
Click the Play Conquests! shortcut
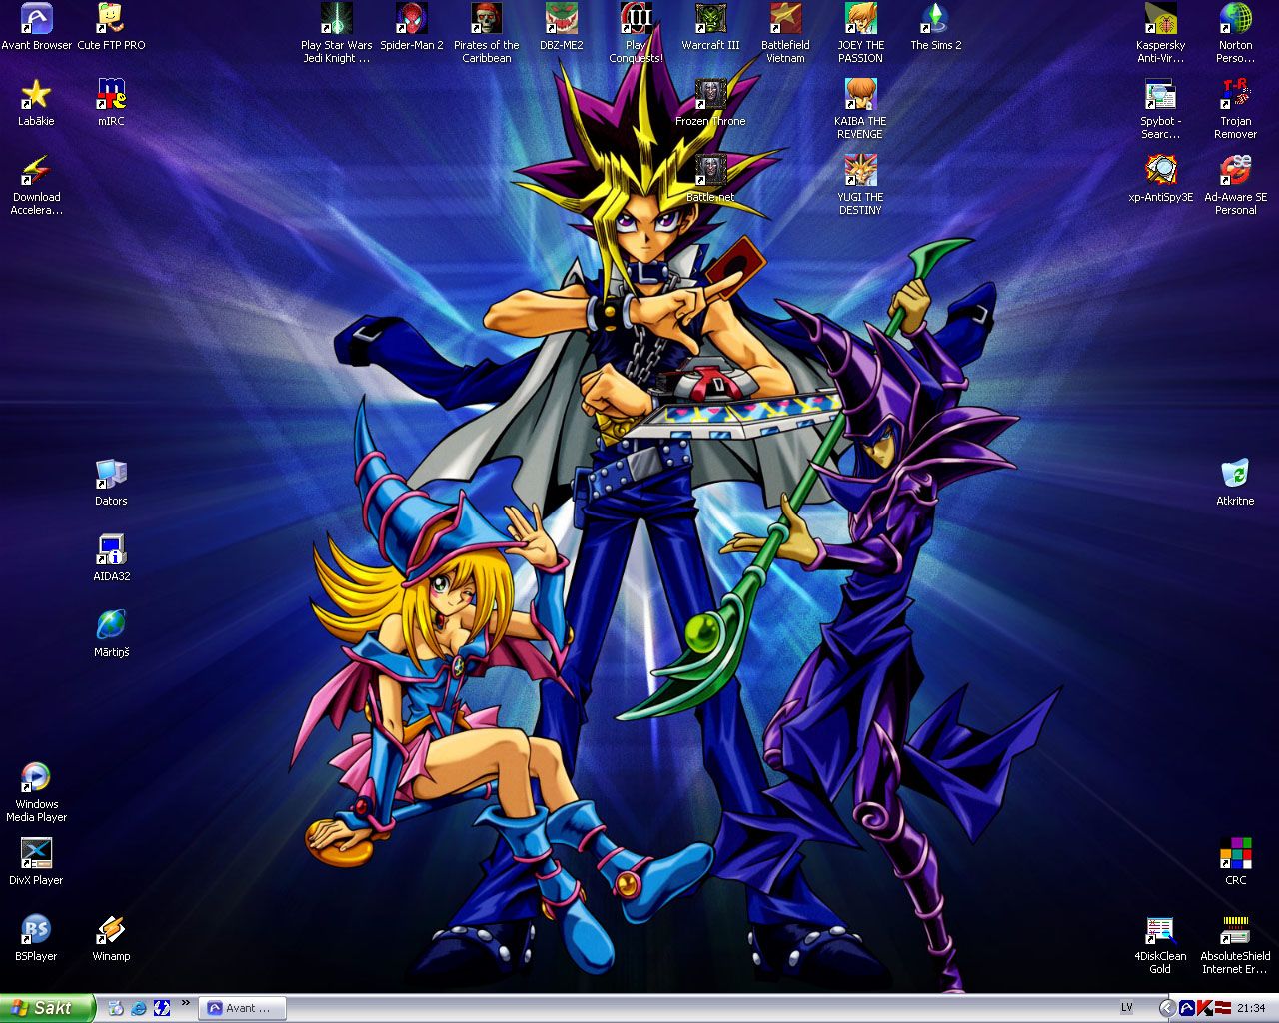click(637, 34)
